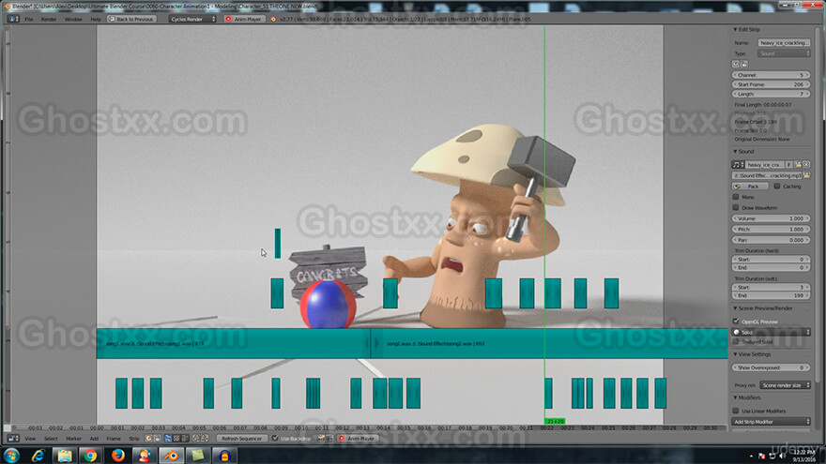Open the sequencer Strip menu

[134, 439]
